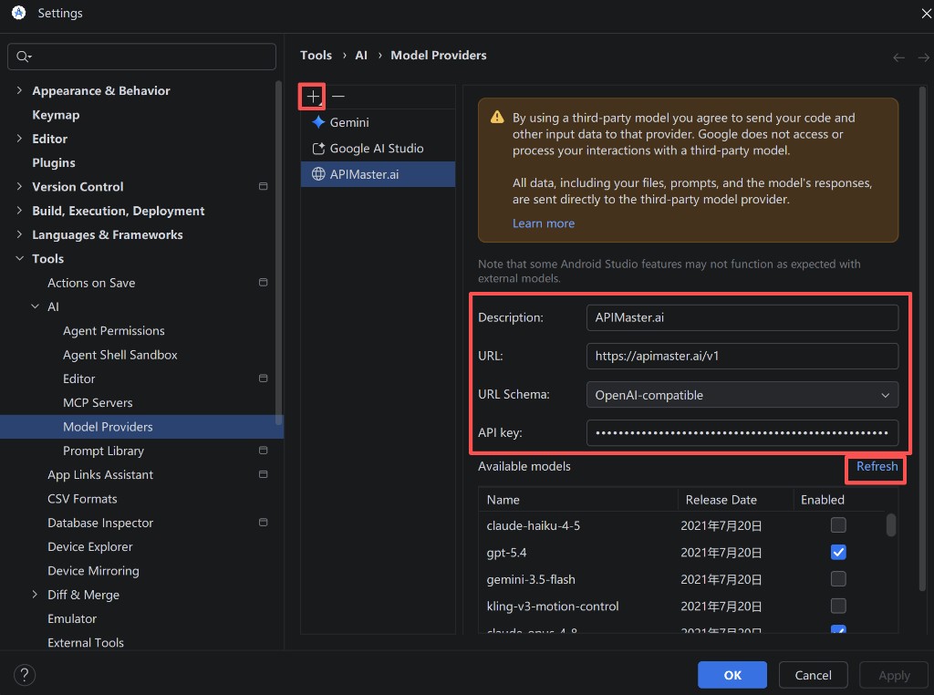
Task: Open Plugins settings
Action: click(x=54, y=162)
